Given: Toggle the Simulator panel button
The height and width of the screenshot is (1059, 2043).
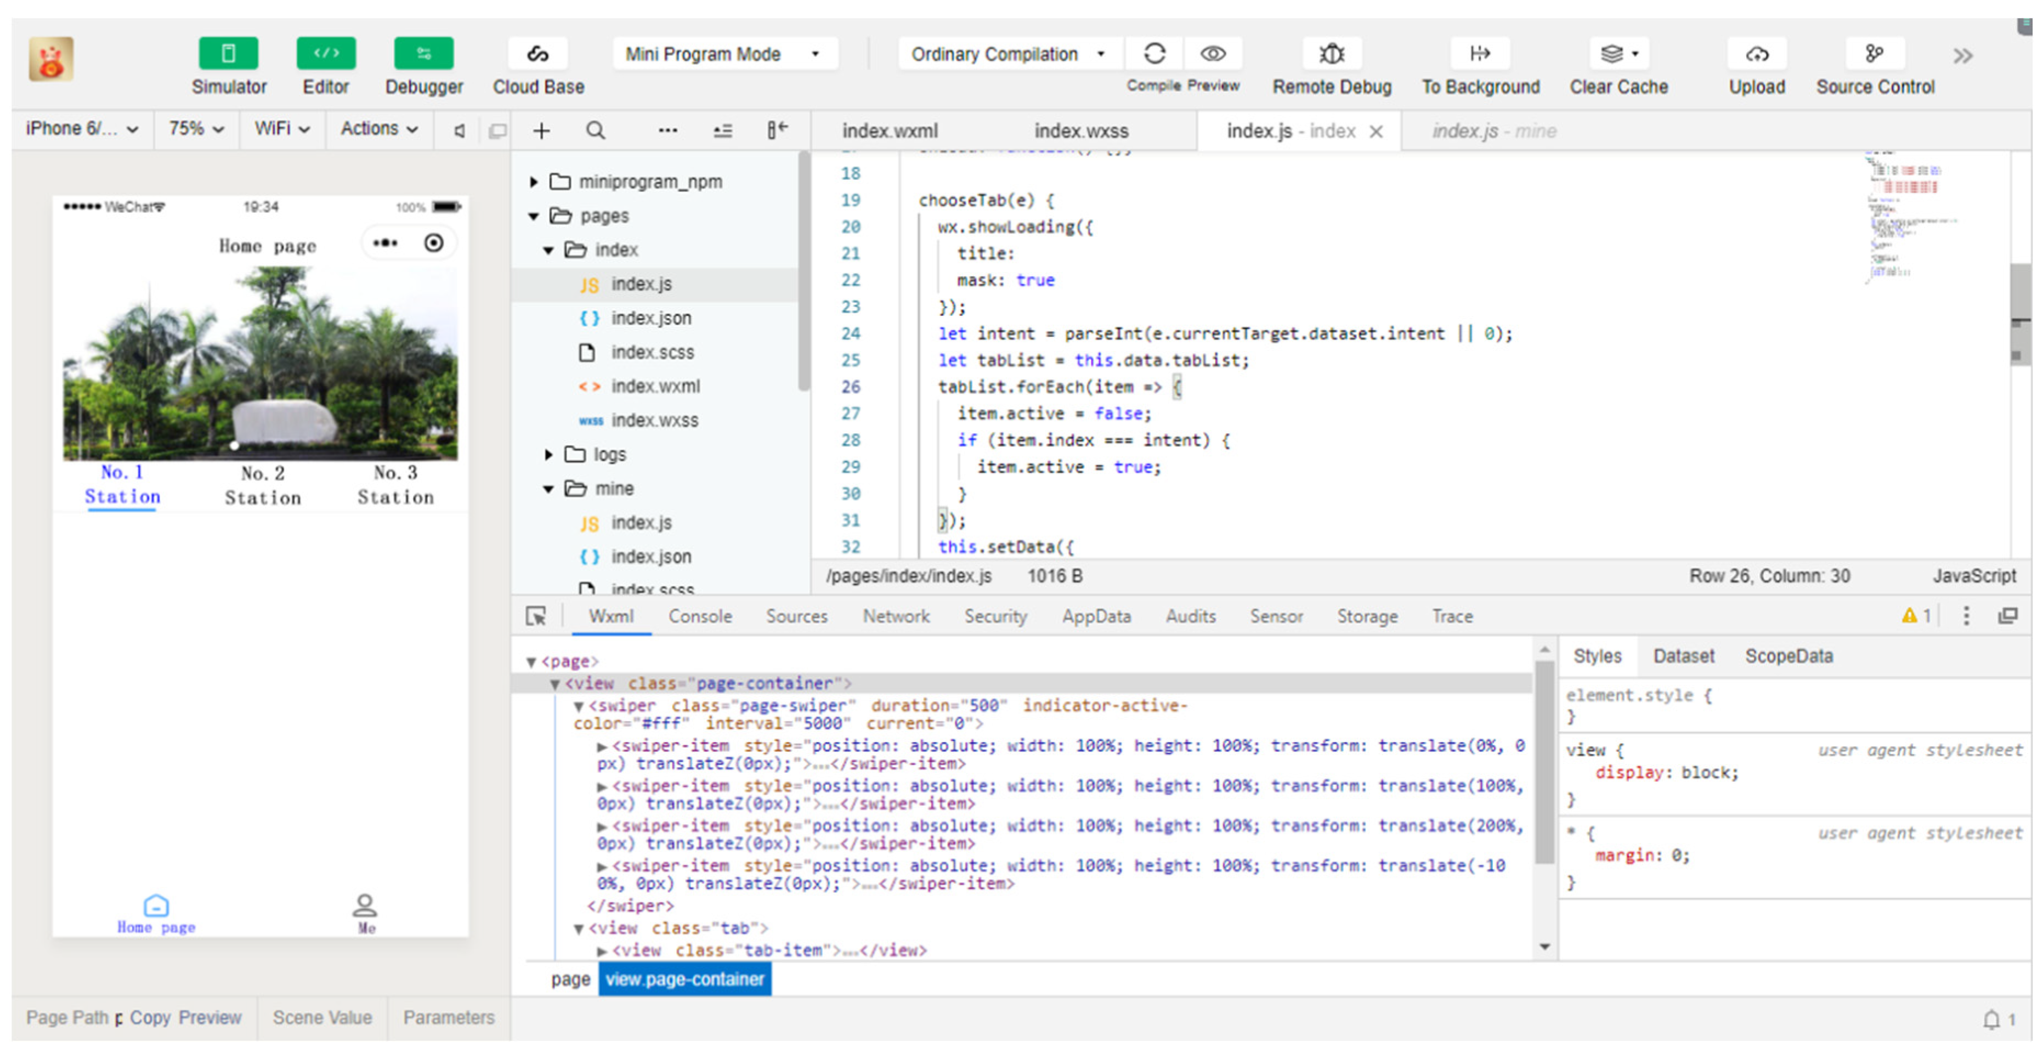Looking at the screenshot, I should tap(228, 54).
